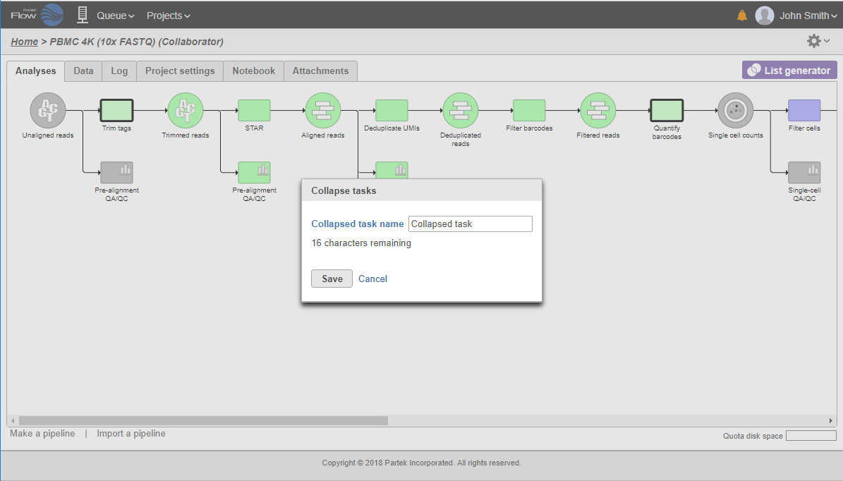Viewport: 843px width, 481px height.
Task: Expand the Projects dropdown menu
Action: click(x=168, y=16)
